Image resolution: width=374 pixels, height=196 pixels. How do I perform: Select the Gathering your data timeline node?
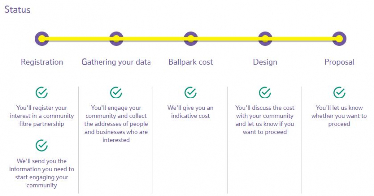coord(116,39)
